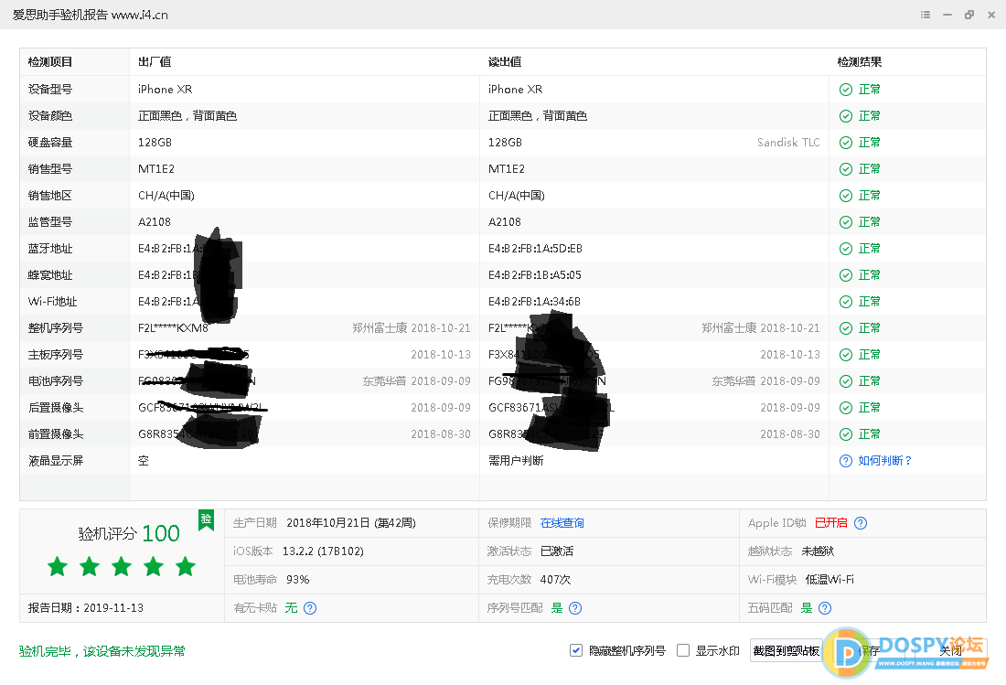
Task: Click the first green rating star
Action: pos(58,567)
